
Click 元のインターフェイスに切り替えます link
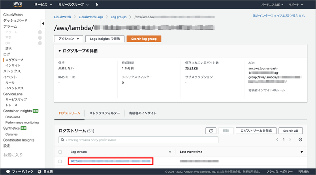[x=279, y=16]
